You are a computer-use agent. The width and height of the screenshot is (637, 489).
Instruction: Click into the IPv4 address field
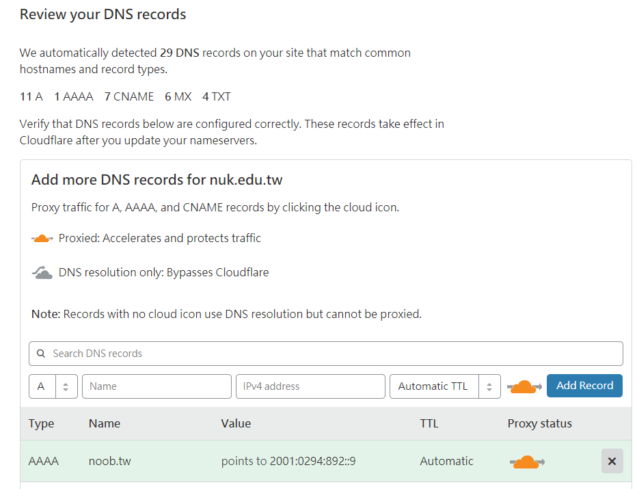click(x=310, y=386)
